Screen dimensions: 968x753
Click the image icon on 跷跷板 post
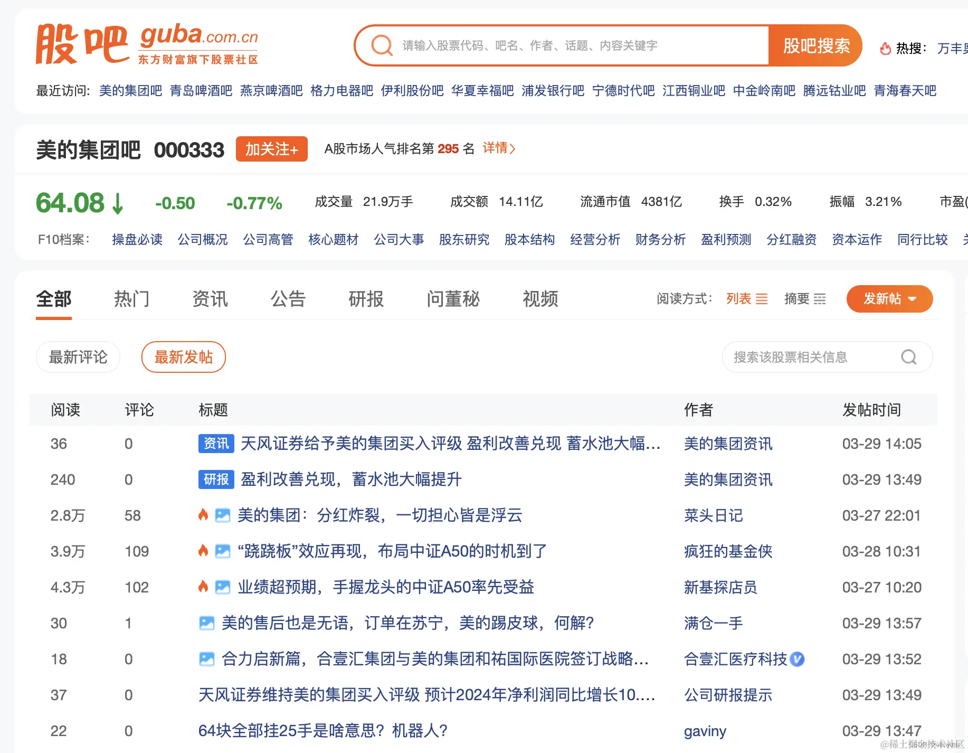pos(223,551)
